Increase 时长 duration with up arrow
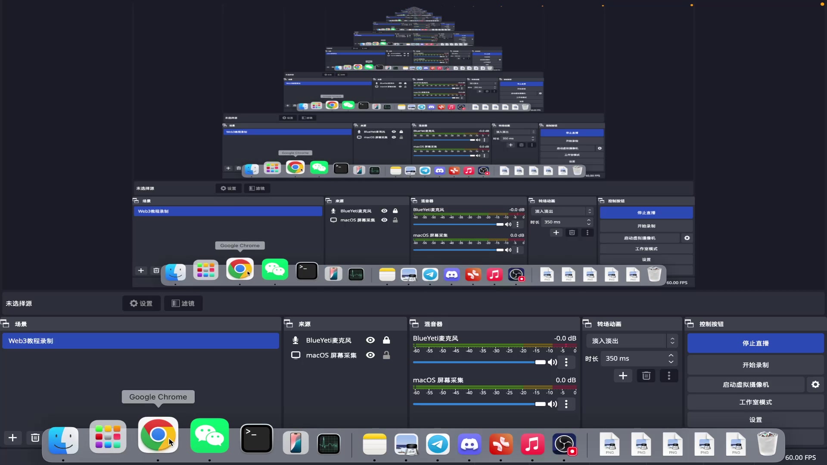The image size is (827, 465). 671,355
